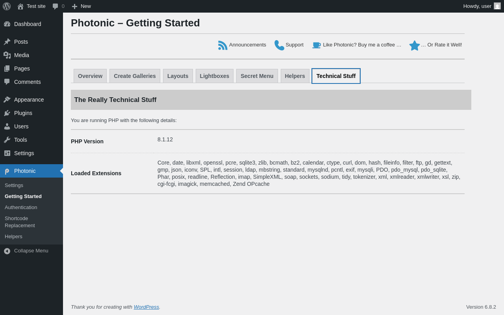Open the Support link
This screenshot has height=315, width=504.
click(295, 45)
